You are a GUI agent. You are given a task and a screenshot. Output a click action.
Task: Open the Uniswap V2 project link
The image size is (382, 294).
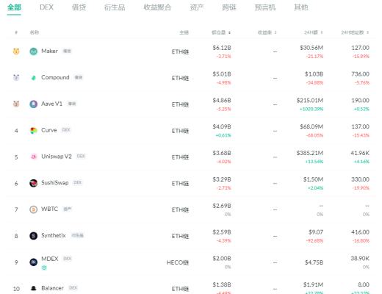57,157
